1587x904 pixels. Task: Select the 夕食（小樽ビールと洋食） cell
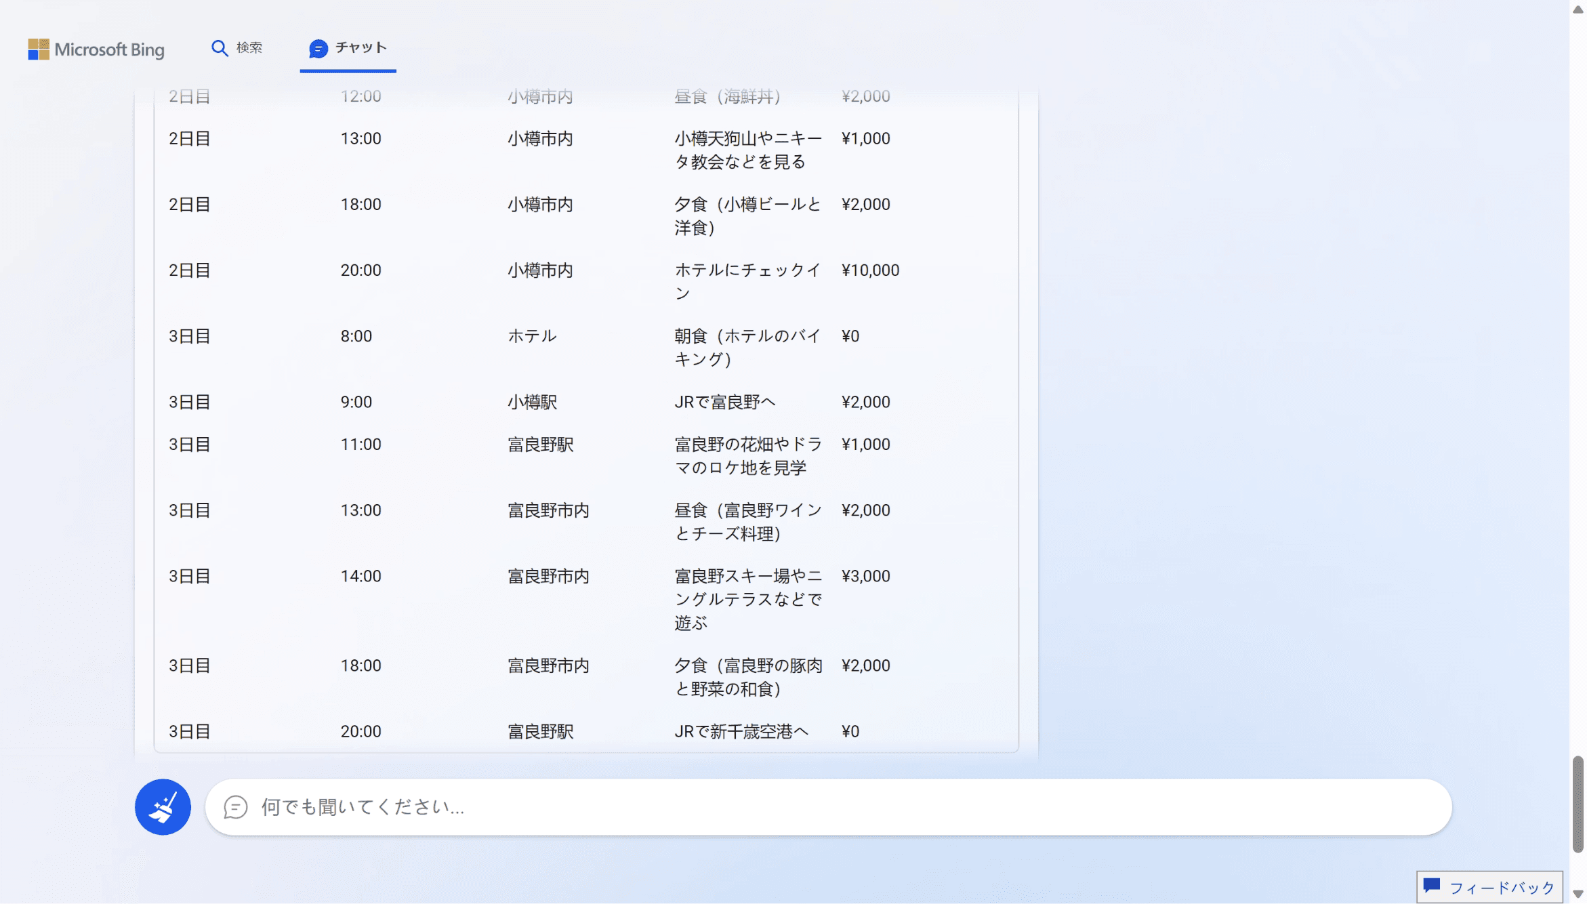[x=748, y=216]
